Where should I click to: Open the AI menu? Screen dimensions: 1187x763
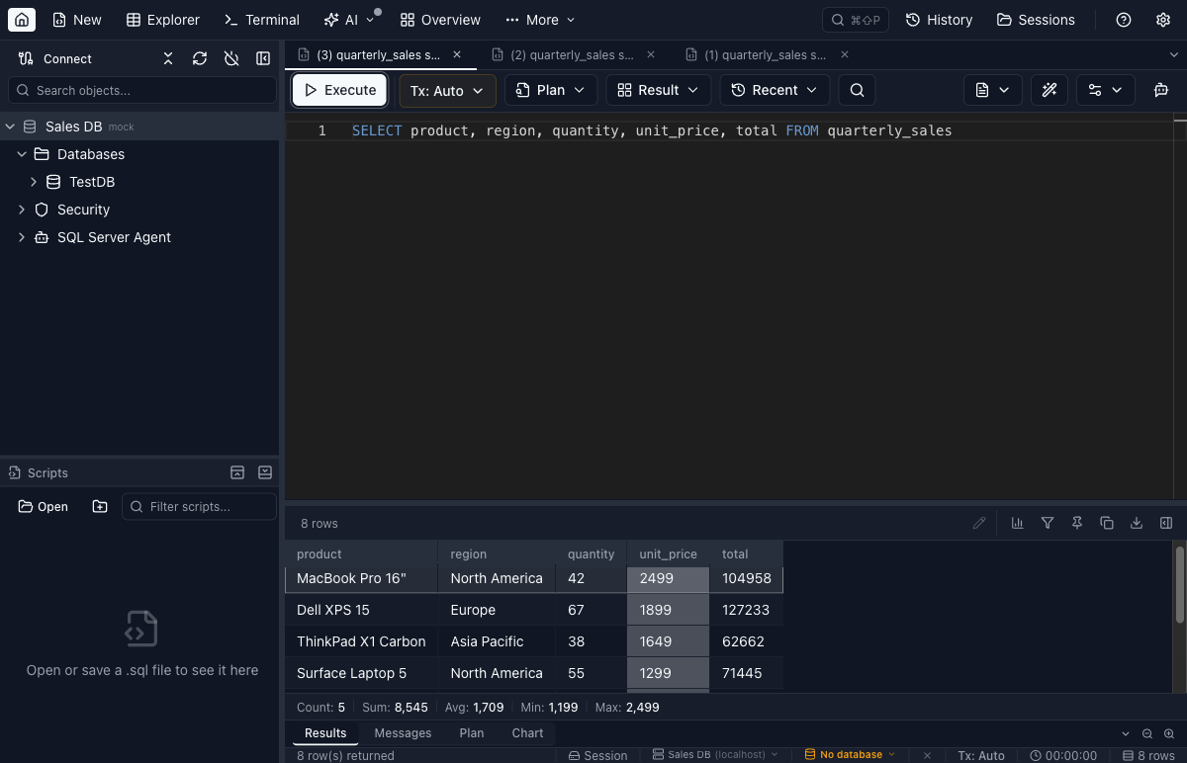(351, 20)
